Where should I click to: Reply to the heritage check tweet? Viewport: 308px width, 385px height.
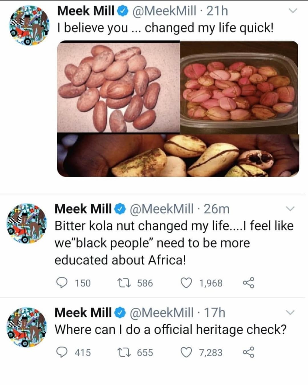pos(61,352)
